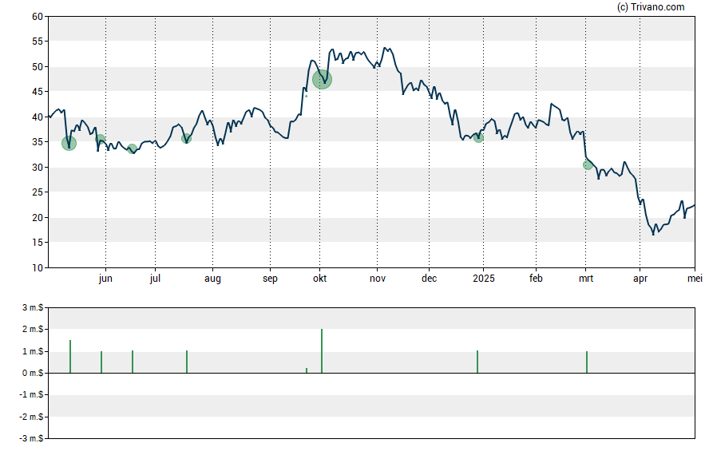Click the tiny volume bar before okt
The height and width of the screenshot is (451, 709).
click(307, 370)
